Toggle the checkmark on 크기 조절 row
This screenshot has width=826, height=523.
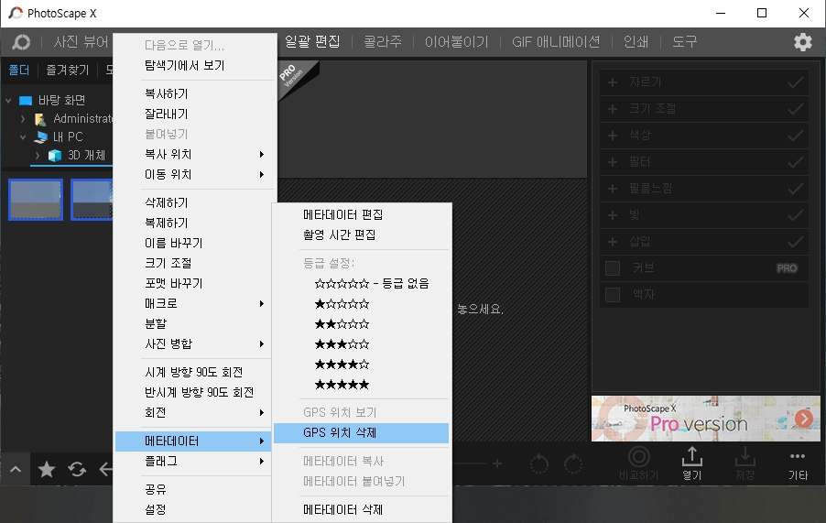[796, 108]
